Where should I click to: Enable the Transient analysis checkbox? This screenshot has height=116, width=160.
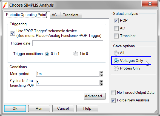coord(116,36)
